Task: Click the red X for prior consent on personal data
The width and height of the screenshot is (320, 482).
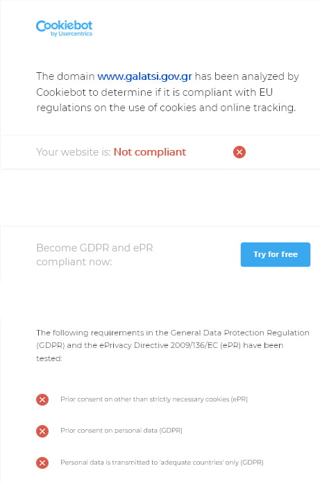Action: click(42, 431)
